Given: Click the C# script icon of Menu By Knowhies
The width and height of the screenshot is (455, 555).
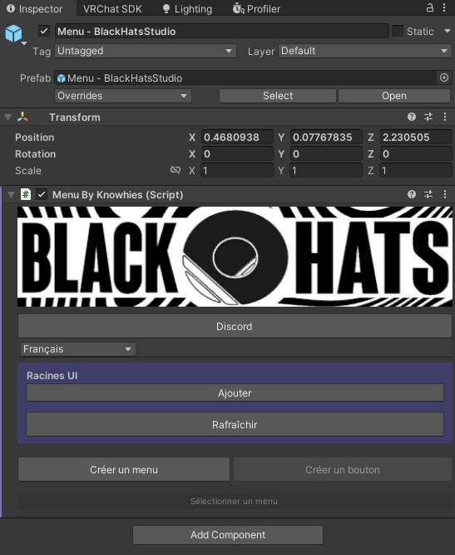Looking at the screenshot, I should pos(26,194).
